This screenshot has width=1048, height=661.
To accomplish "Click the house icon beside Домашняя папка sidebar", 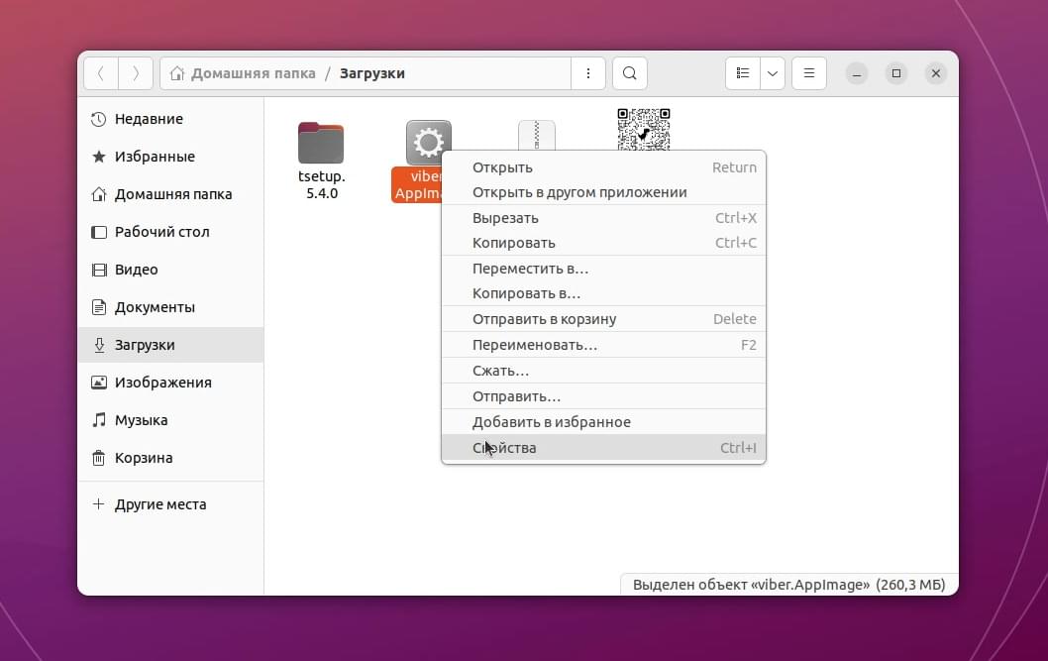I will (99, 194).
